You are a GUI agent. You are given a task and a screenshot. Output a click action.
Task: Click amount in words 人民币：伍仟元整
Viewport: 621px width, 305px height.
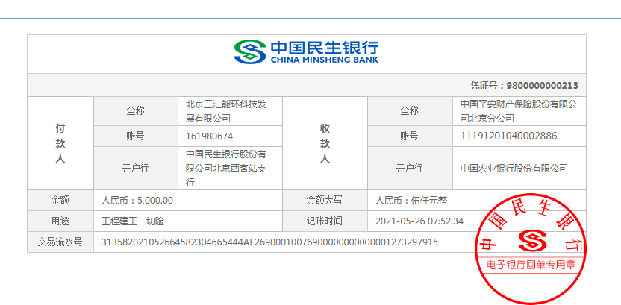pyautogui.click(x=411, y=201)
